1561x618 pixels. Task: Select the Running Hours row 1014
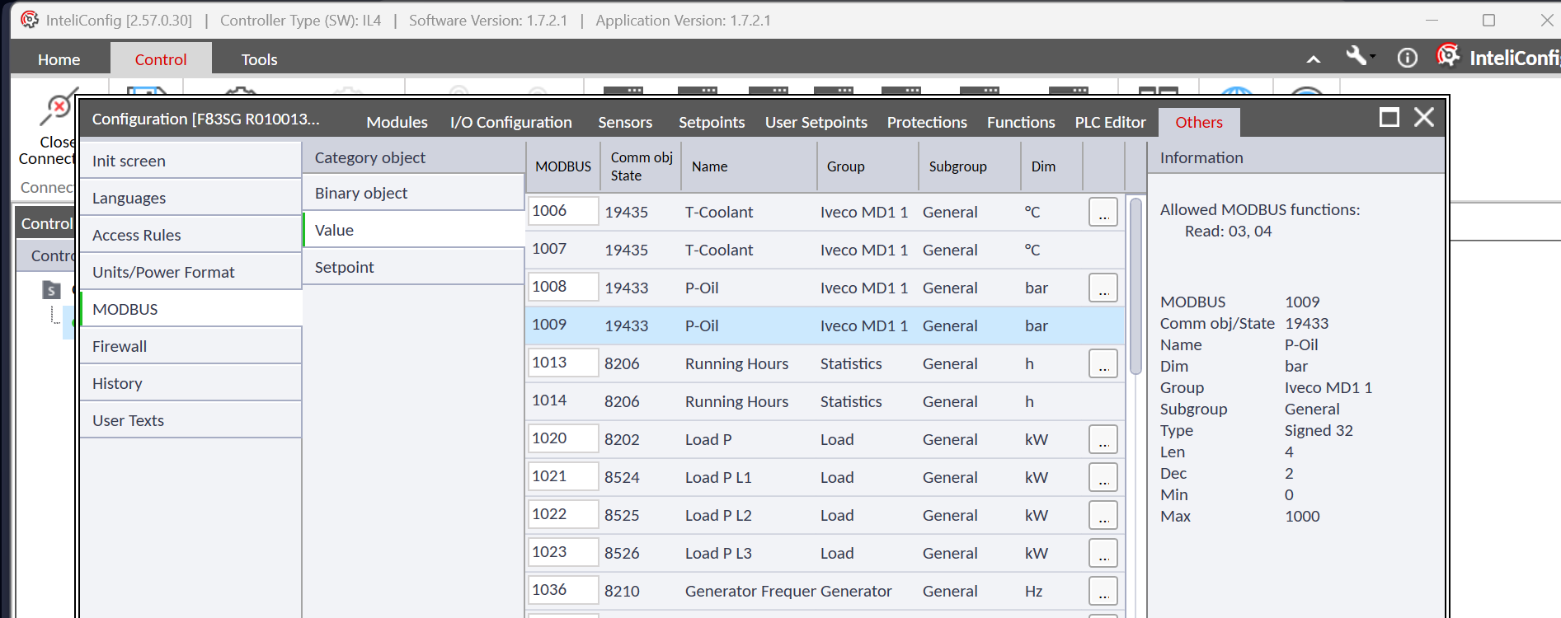click(x=825, y=401)
